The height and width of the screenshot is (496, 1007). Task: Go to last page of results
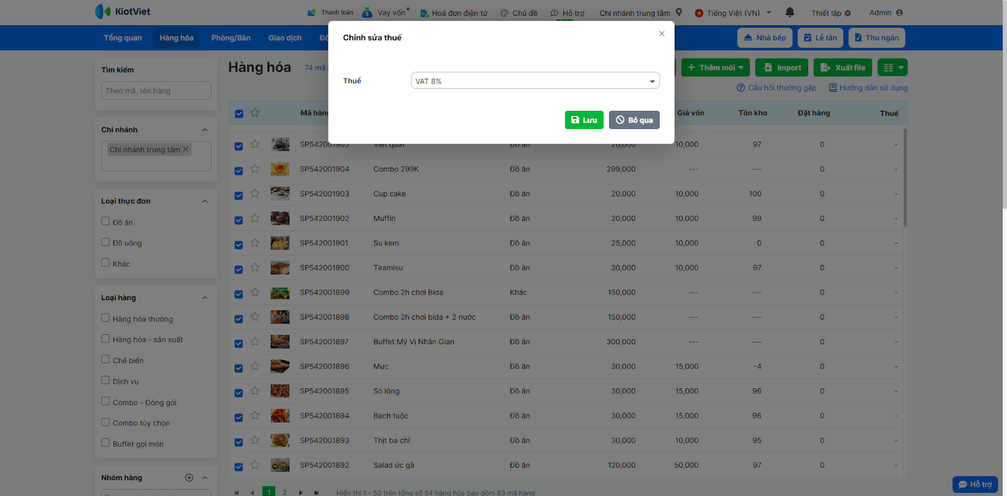pyautogui.click(x=317, y=493)
